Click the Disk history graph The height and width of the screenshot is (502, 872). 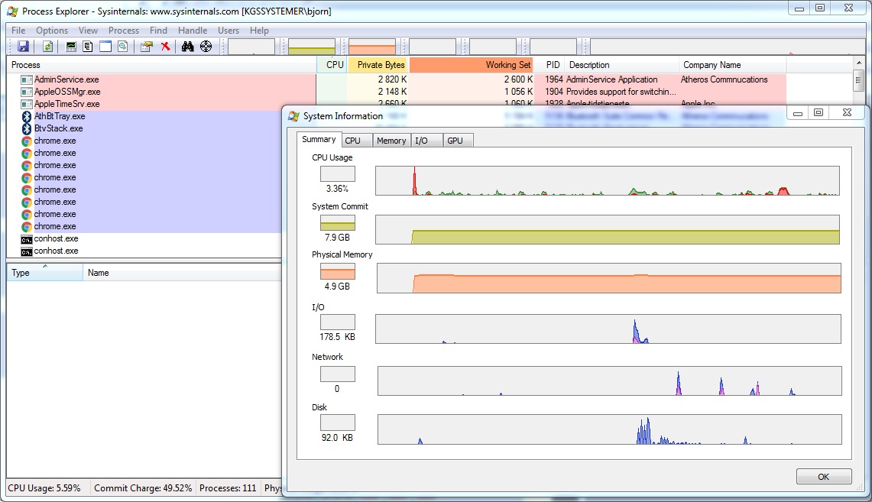610,429
